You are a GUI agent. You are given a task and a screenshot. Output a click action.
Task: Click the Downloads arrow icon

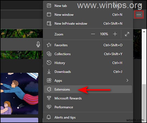pyautogui.click(x=49, y=72)
